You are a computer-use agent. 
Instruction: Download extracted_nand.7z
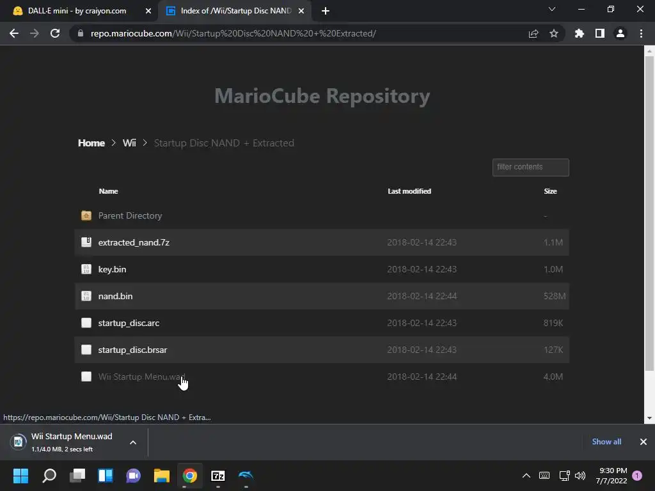point(134,242)
